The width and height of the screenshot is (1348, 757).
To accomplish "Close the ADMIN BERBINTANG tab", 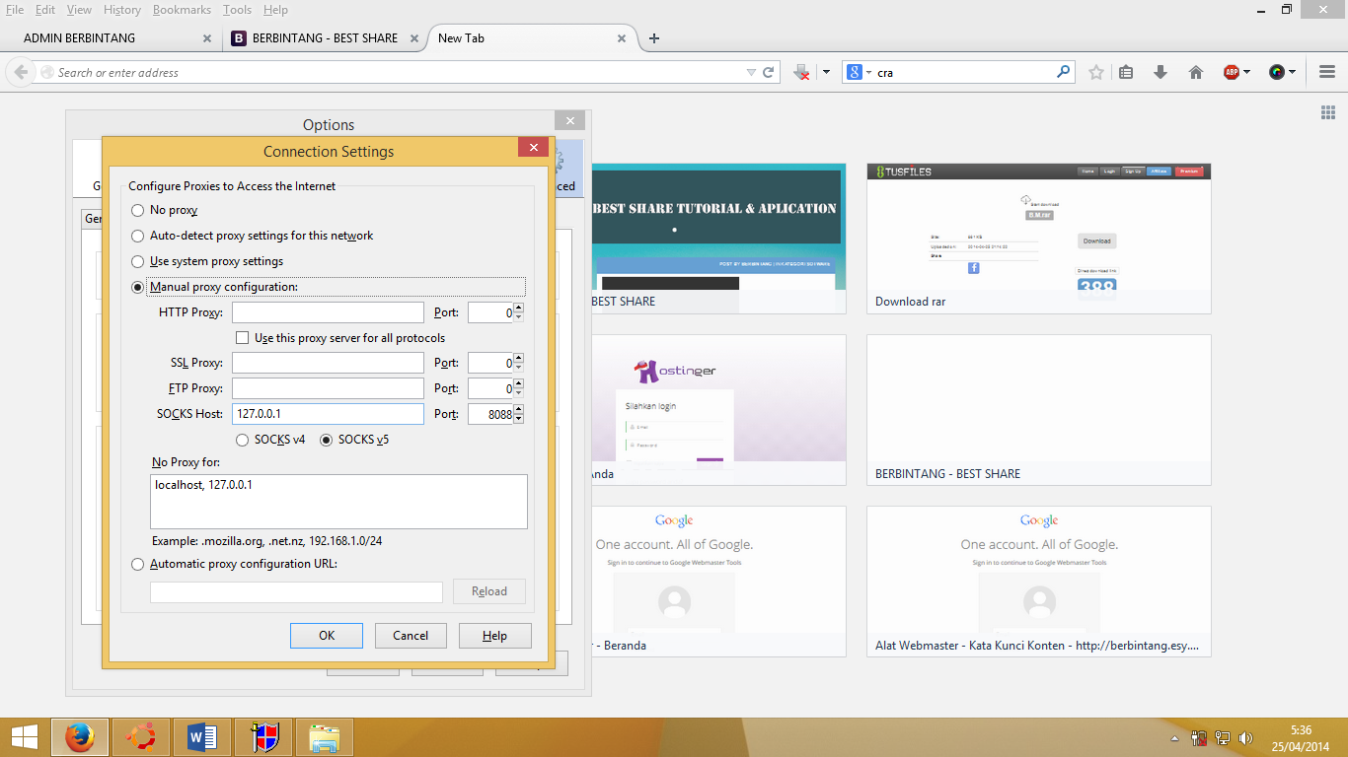I will point(207,38).
